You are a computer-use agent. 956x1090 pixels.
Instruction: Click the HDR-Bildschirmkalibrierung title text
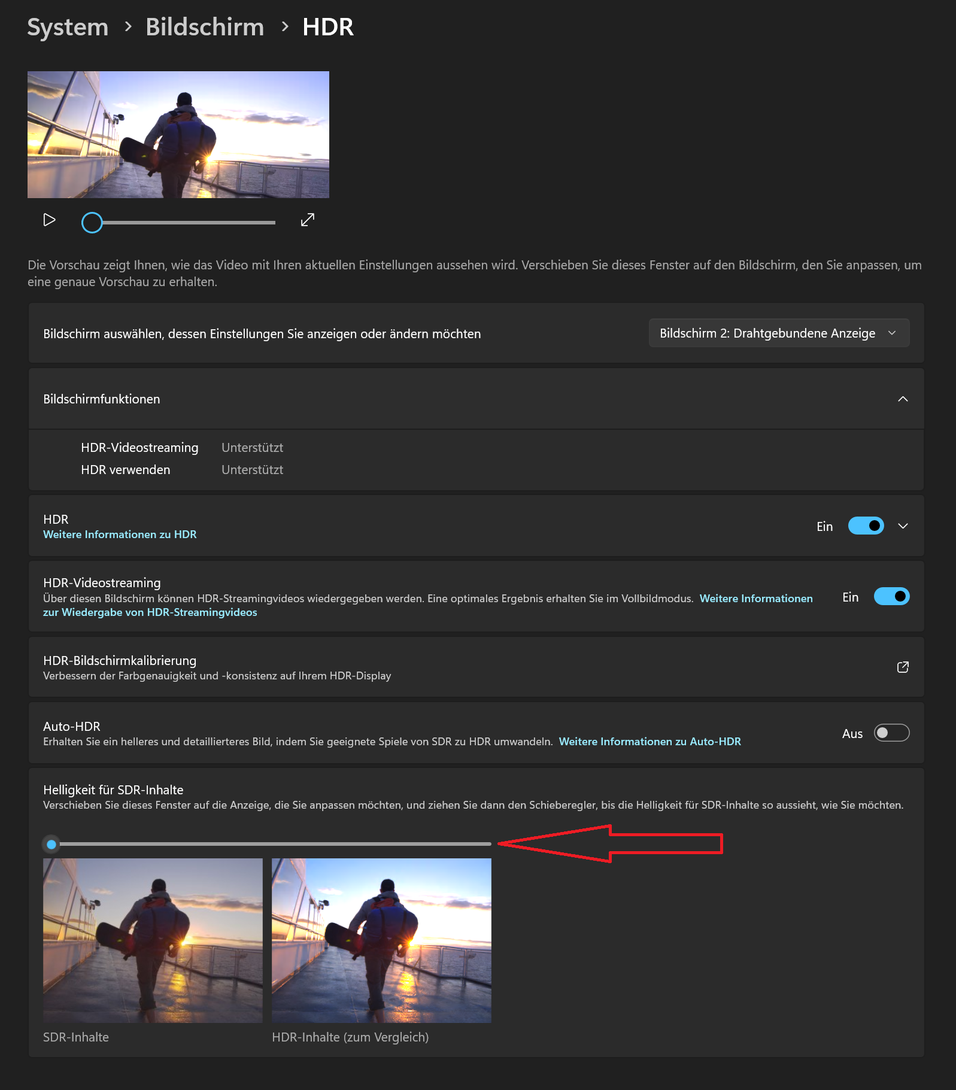pos(120,661)
